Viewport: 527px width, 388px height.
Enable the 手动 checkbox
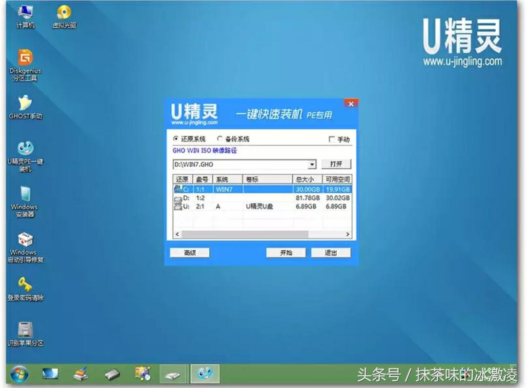331,138
